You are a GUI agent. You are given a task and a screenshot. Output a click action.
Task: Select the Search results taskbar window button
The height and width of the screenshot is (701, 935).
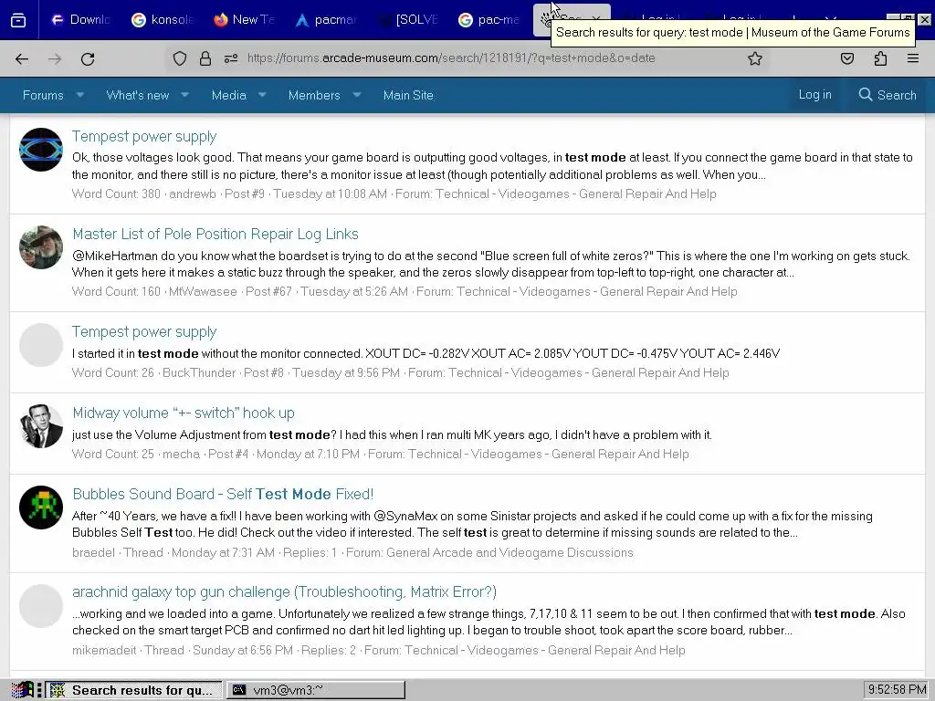(134, 690)
